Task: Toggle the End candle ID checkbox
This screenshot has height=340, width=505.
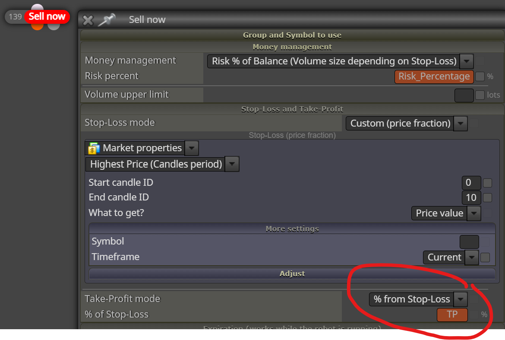Action: 488,197
